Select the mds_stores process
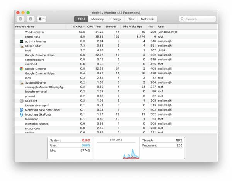Screen dimensions: 232x181 (x=116, y=128)
